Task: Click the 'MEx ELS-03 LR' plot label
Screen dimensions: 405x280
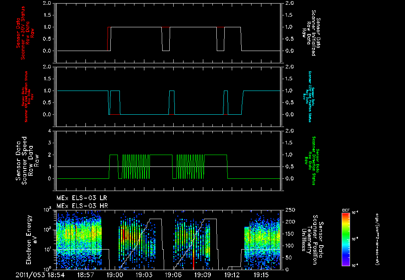Action: pyautogui.click(x=81, y=198)
